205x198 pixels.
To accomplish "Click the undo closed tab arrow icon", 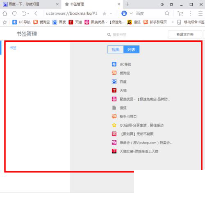I will point(24,13).
